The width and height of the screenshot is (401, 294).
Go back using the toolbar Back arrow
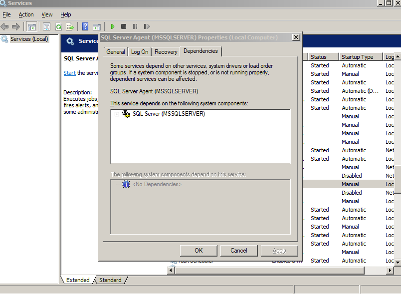click(x=4, y=26)
